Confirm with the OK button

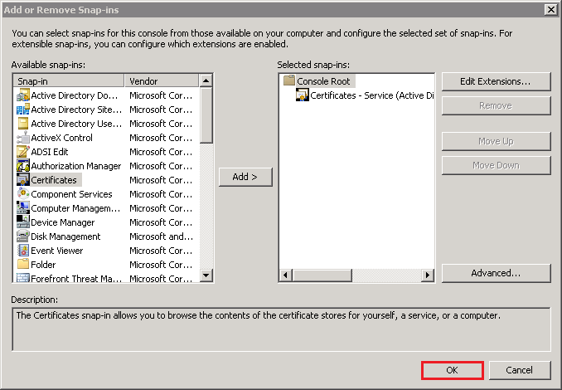[x=452, y=370]
